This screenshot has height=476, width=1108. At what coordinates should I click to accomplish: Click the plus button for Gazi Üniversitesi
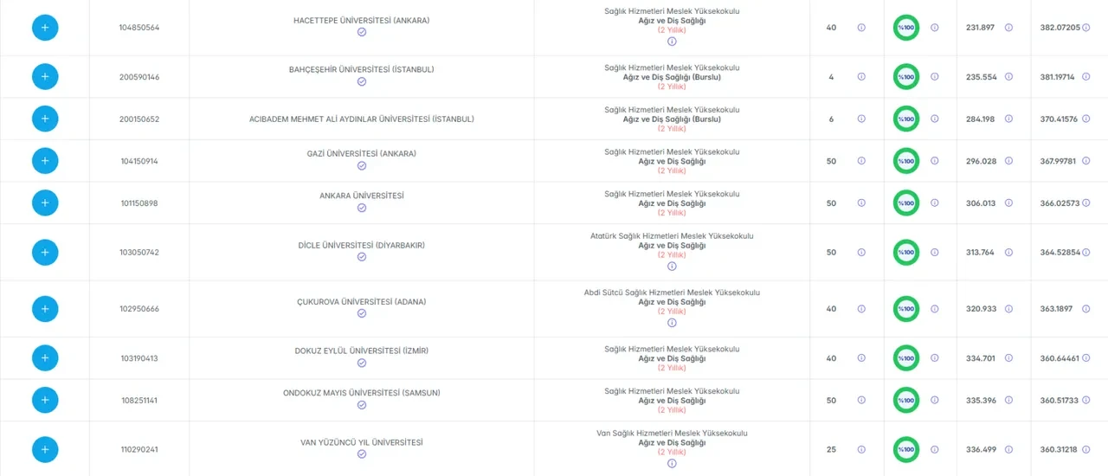45,161
